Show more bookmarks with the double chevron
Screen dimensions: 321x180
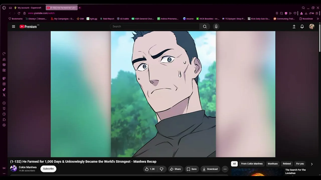(318, 19)
